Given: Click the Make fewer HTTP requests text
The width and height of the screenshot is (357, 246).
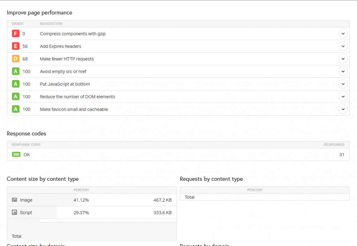Looking at the screenshot, I should coord(67,59).
